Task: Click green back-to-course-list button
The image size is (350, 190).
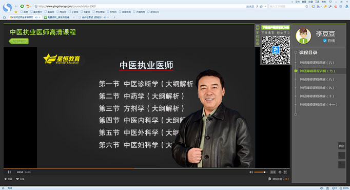Action: coord(19,41)
